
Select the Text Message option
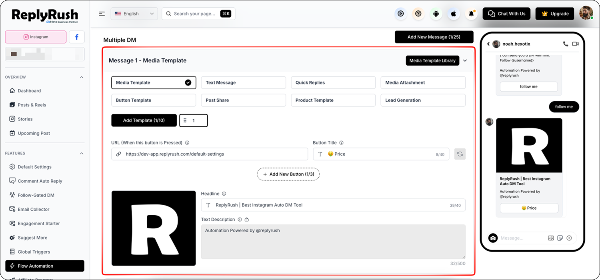[x=243, y=83]
